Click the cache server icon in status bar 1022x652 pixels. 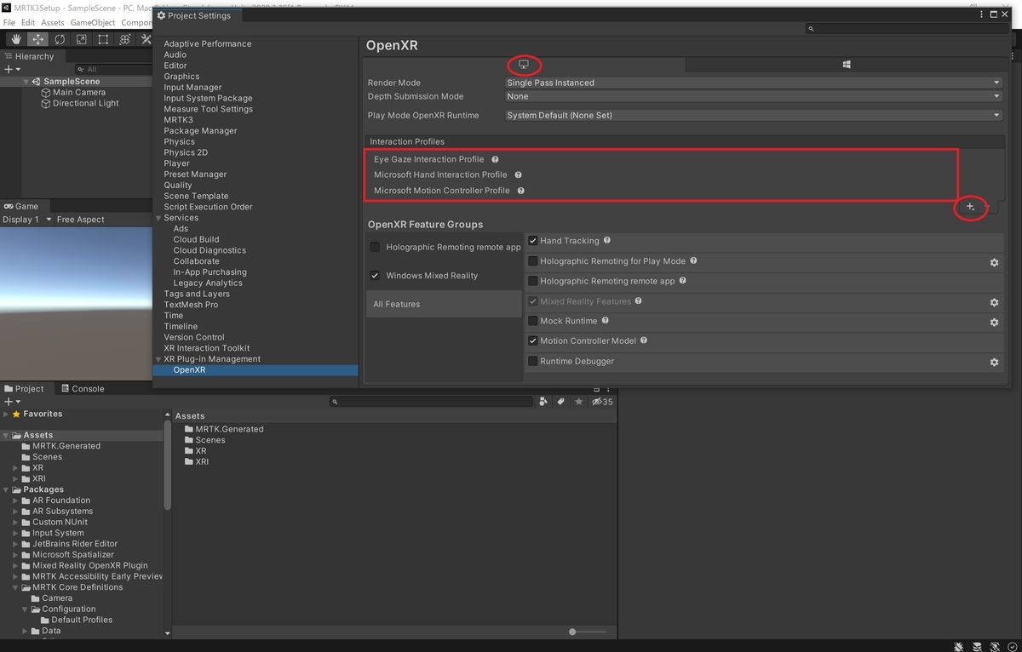click(x=977, y=646)
